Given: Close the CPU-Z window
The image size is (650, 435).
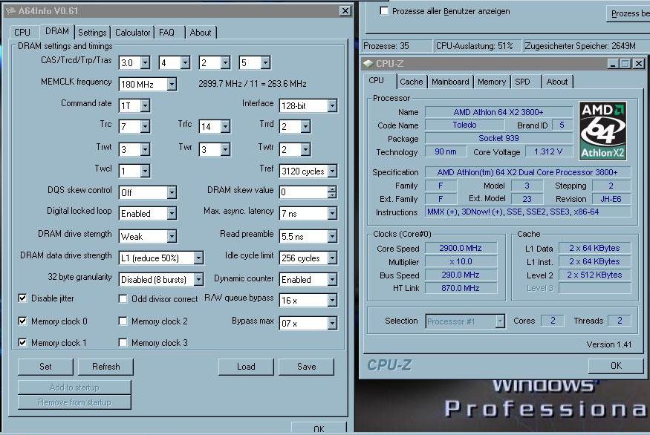Looking at the screenshot, I should pos(639,63).
